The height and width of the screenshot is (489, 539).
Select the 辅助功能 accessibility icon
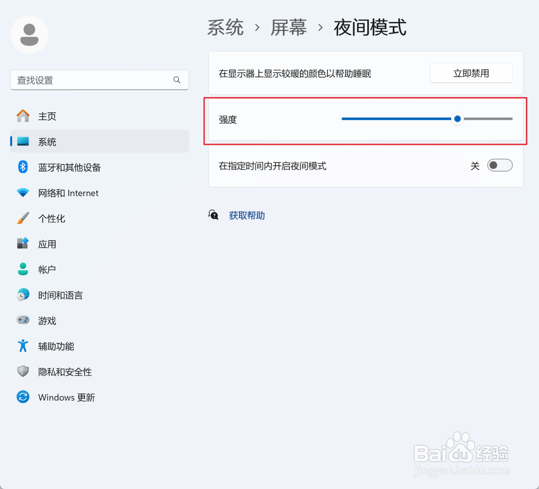(22, 346)
